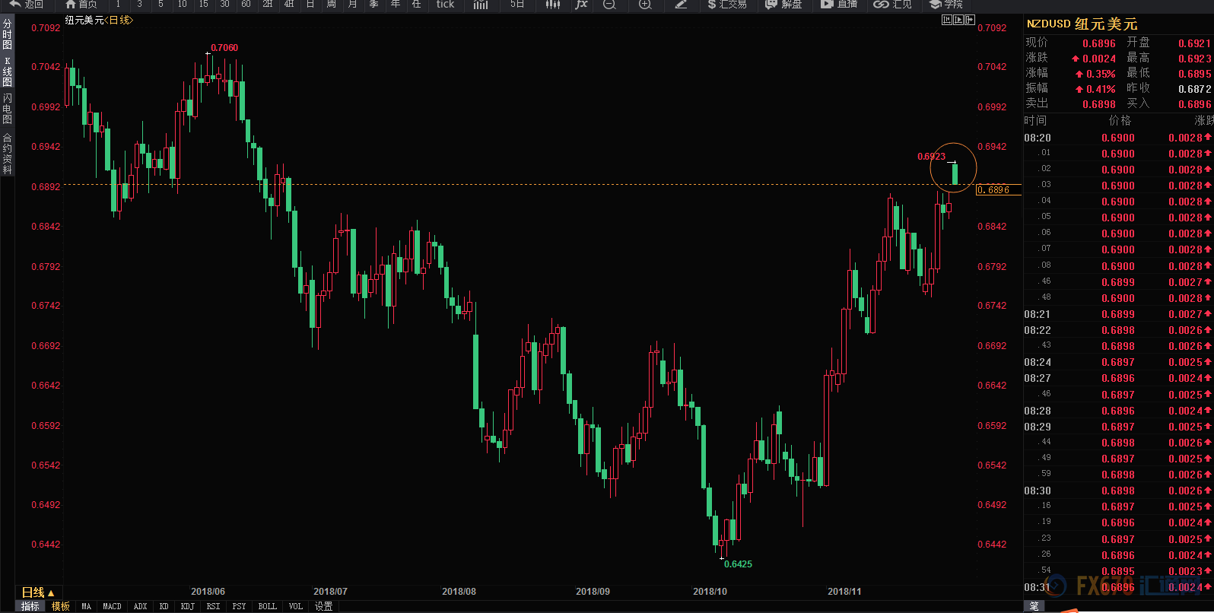The height and width of the screenshot is (613, 1214).
Task: Open the 合约资料 contract info tab
Action: click(x=7, y=154)
